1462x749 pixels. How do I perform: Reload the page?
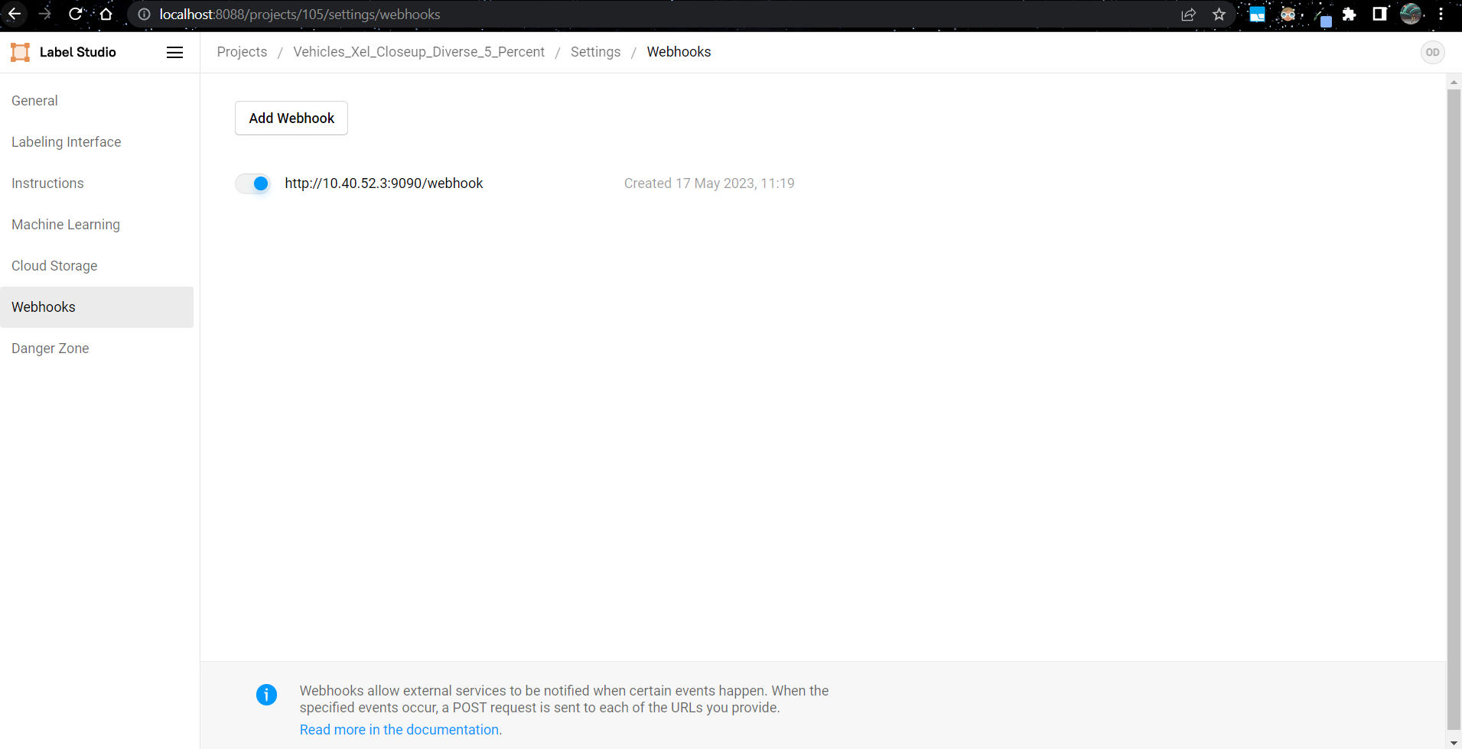(75, 14)
